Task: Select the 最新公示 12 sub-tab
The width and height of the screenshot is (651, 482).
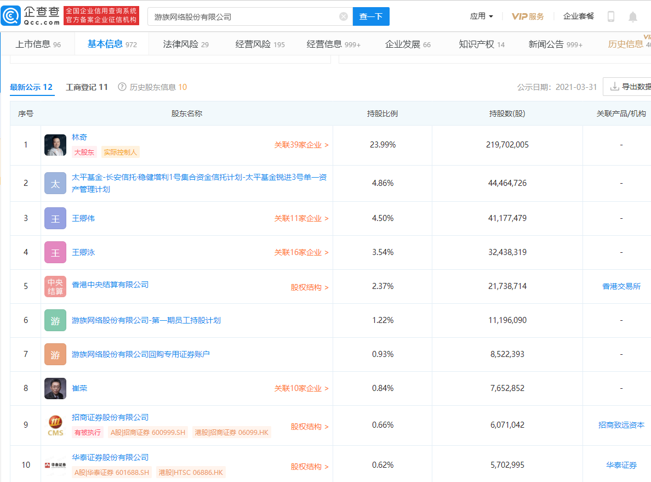Action: pos(31,87)
